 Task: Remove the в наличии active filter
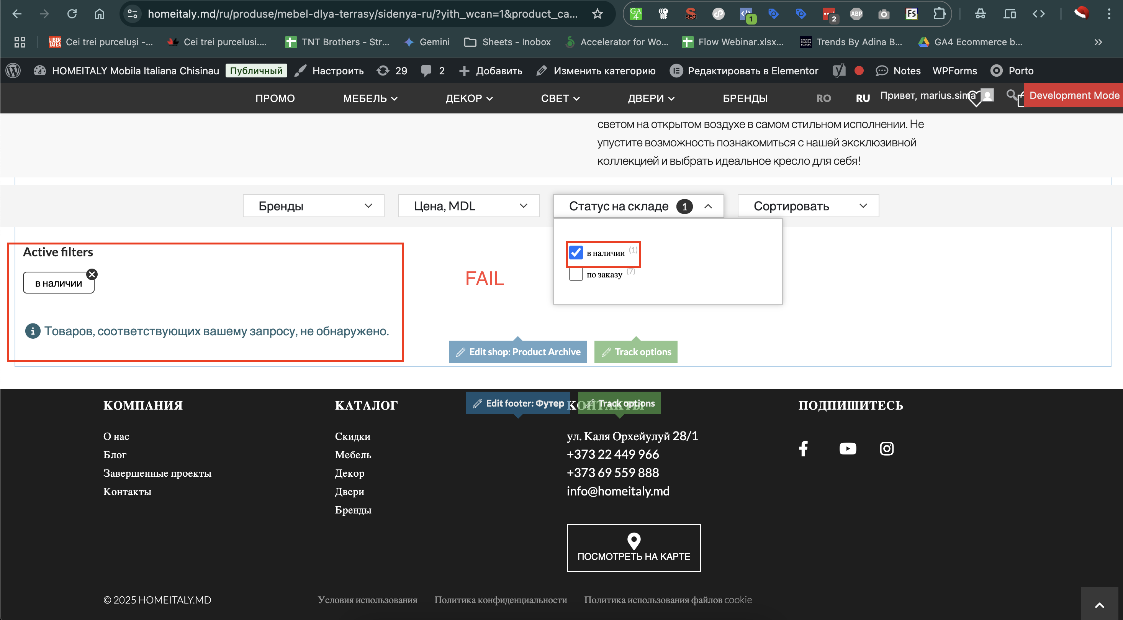click(92, 274)
